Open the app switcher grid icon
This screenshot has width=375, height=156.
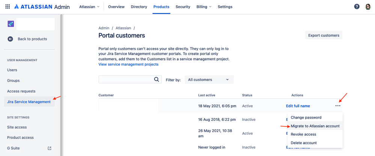click(x=8, y=7)
